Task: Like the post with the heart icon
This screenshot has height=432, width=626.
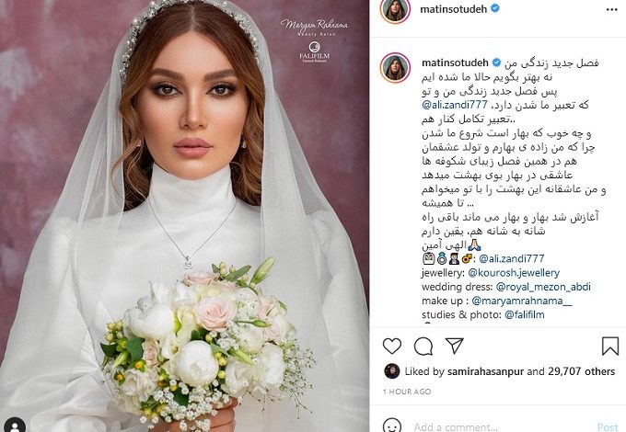Action: tap(391, 346)
